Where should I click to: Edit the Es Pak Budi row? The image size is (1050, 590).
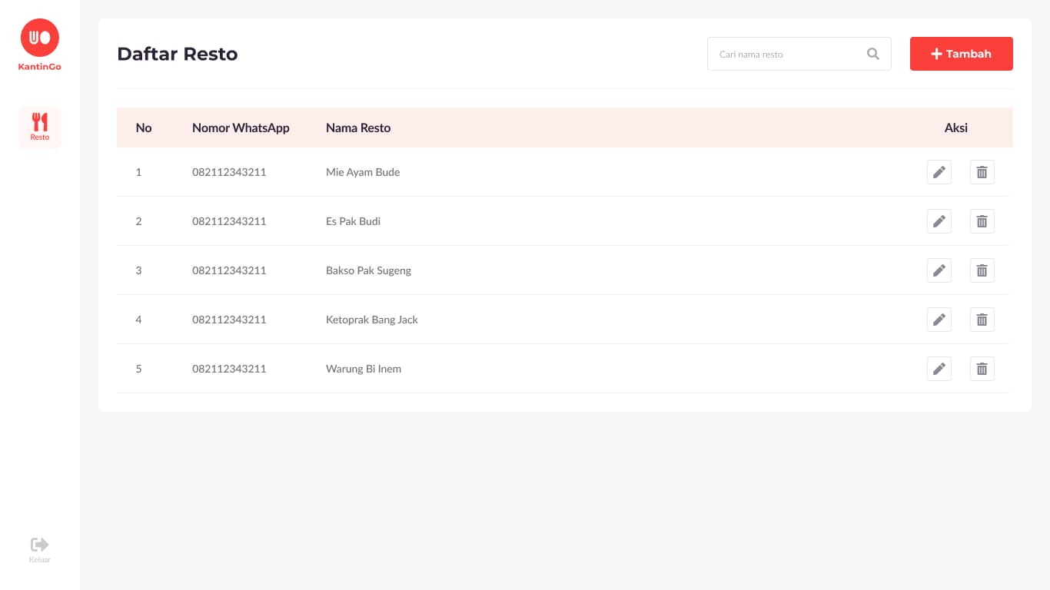point(939,221)
